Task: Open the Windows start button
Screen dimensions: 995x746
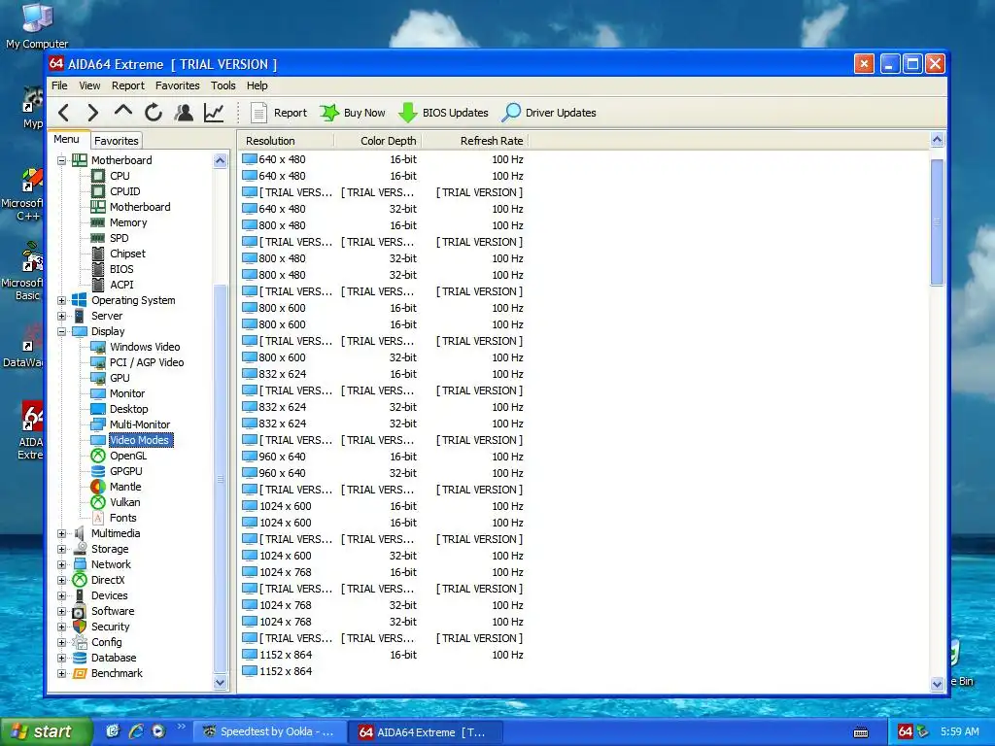Action: pos(47,731)
